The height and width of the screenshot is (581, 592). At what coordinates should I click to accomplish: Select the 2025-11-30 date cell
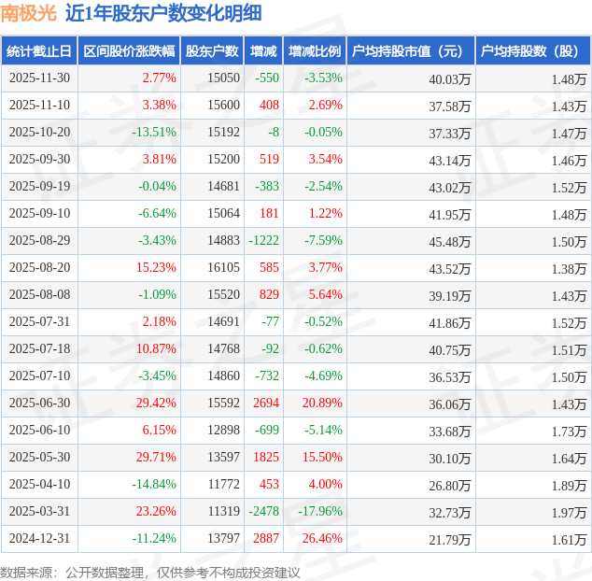pos(39,78)
